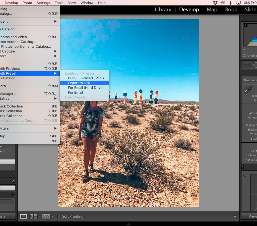This screenshot has width=257, height=226.
Task: Select Loupe view in the bottom toolbar
Action: [x=23, y=216]
